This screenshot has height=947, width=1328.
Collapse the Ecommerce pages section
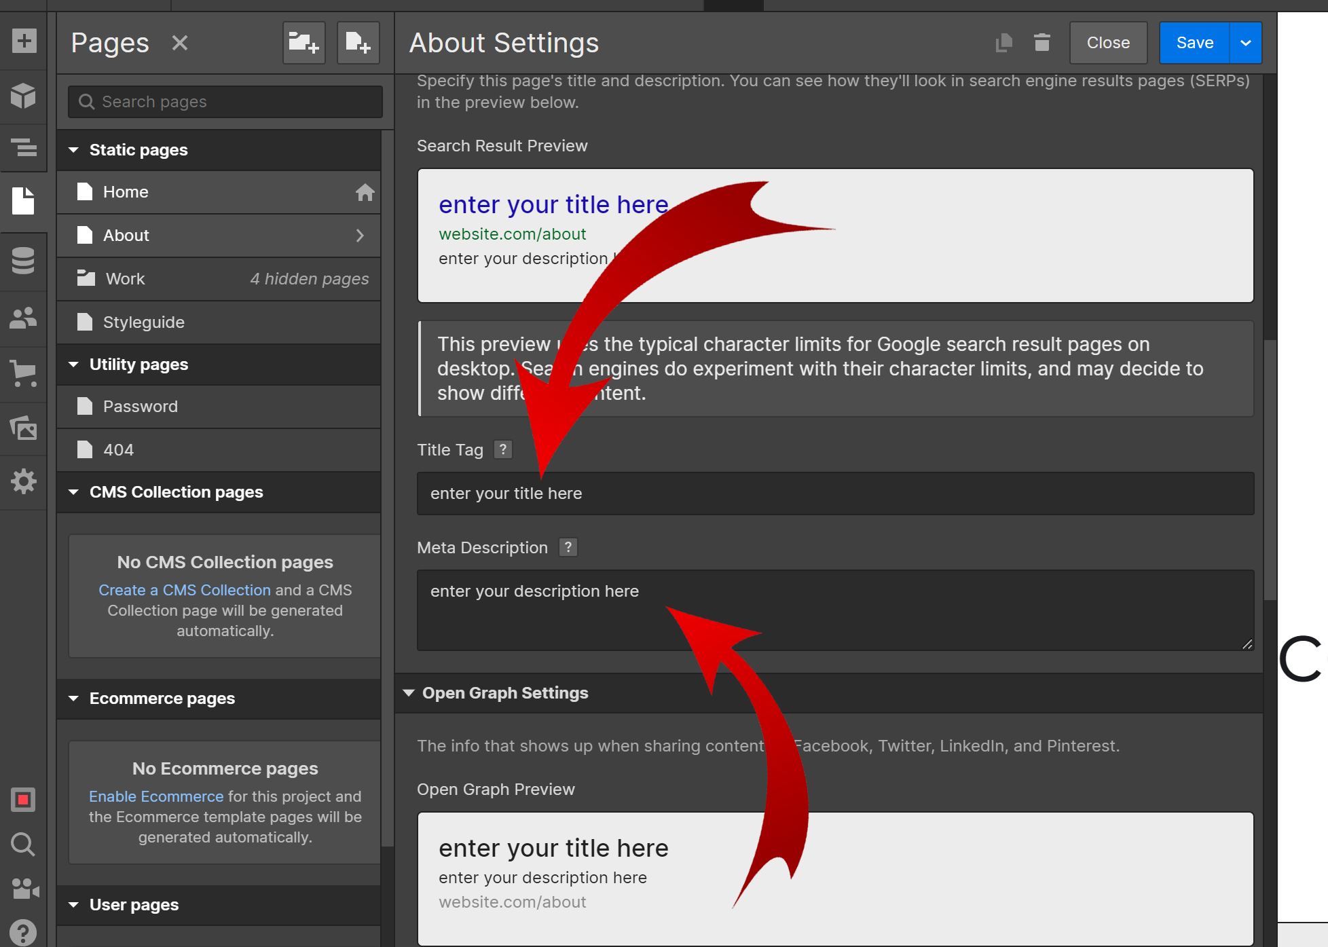74,699
